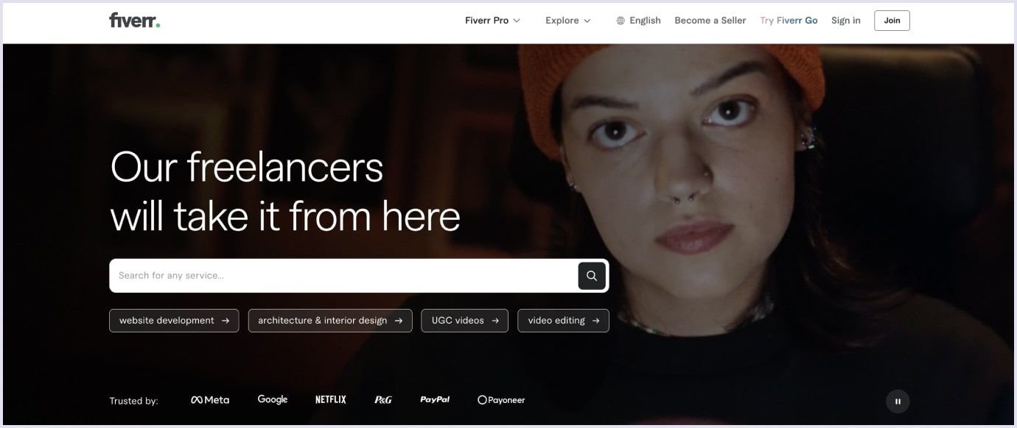Focus the Search for any service field
The height and width of the screenshot is (428, 1017).
343,276
